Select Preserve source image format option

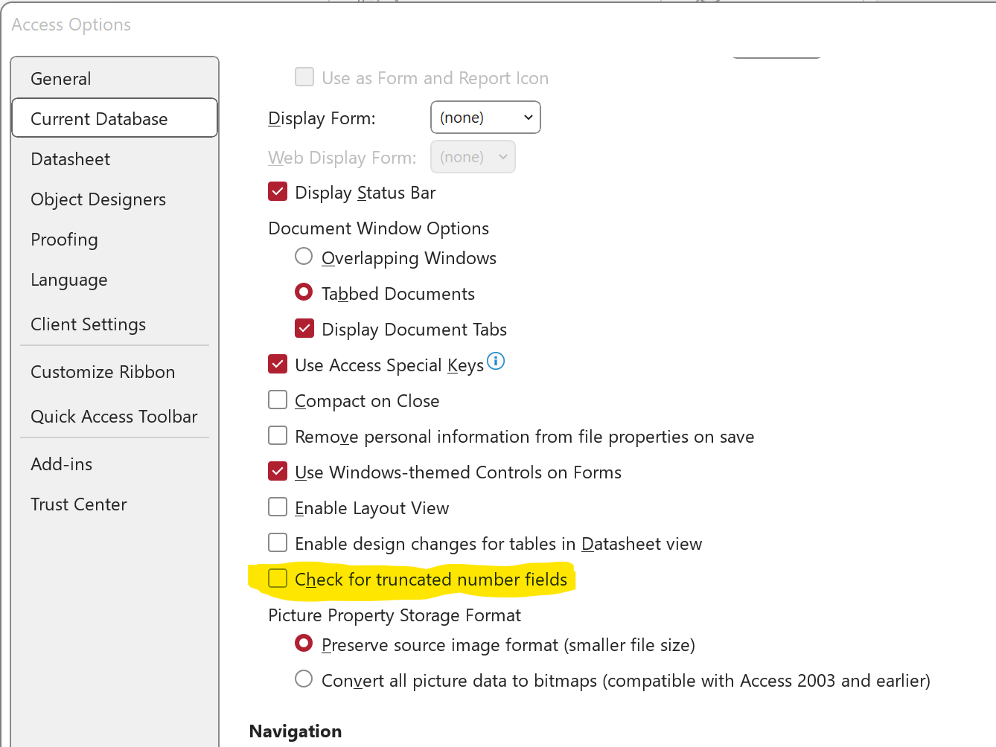(x=304, y=644)
